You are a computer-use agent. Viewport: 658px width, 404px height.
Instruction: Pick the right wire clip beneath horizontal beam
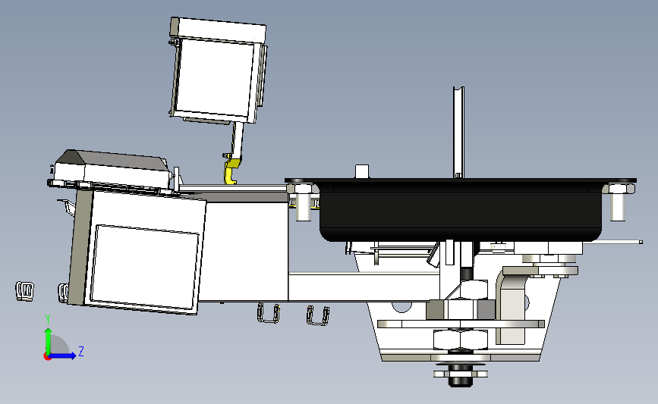click(318, 315)
